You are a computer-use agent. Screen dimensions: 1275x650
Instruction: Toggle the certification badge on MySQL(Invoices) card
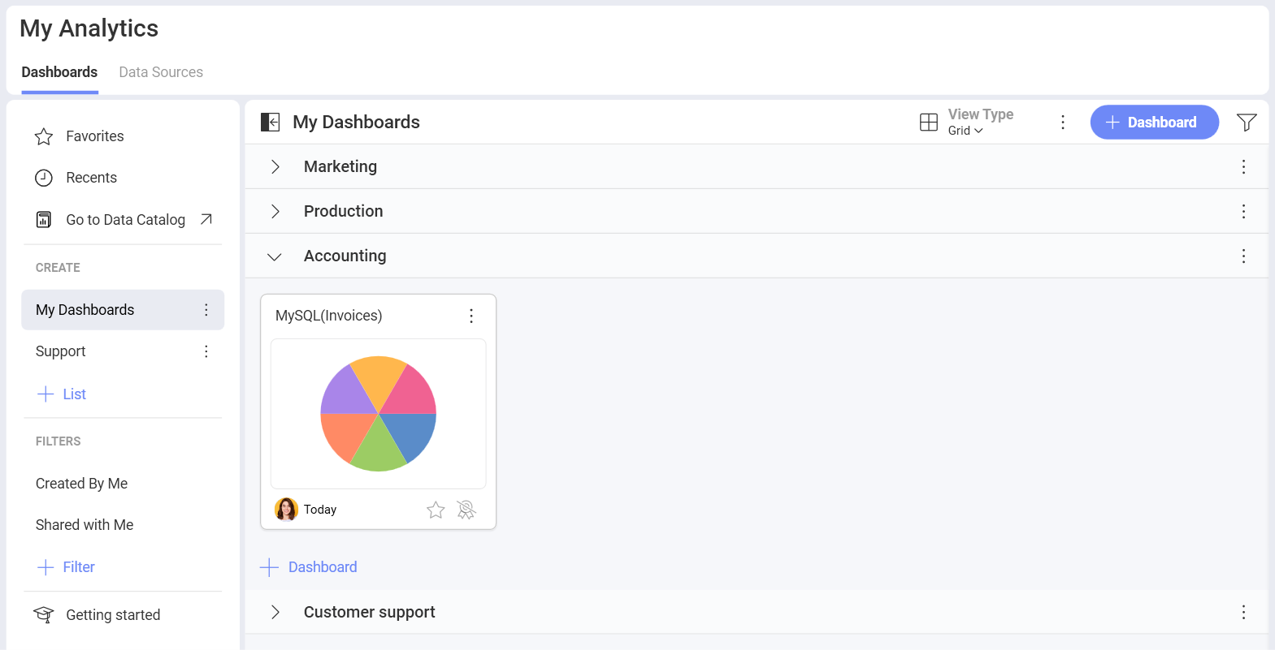(x=466, y=510)
